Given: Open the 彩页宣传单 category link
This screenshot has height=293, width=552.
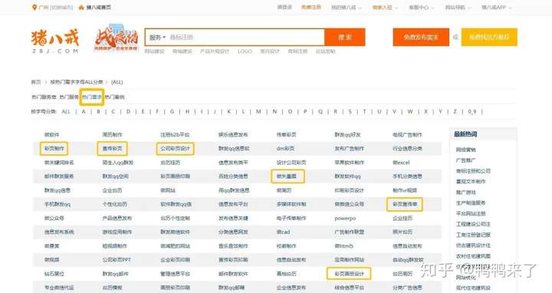Looking at the screenshot, I should [405, 204].
